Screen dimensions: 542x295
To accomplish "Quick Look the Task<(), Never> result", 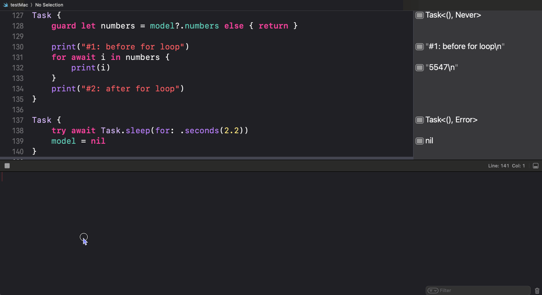I will tap(419, 16).
